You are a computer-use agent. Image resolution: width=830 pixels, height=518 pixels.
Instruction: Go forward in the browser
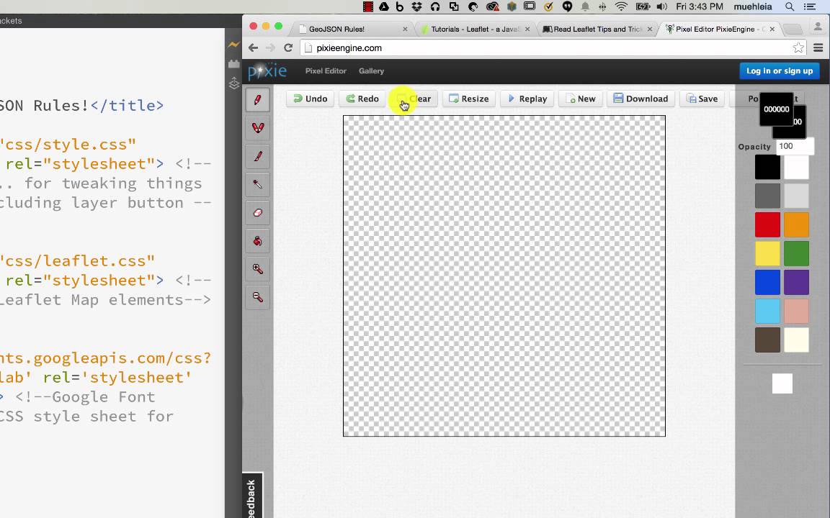[x=270, y=47]
